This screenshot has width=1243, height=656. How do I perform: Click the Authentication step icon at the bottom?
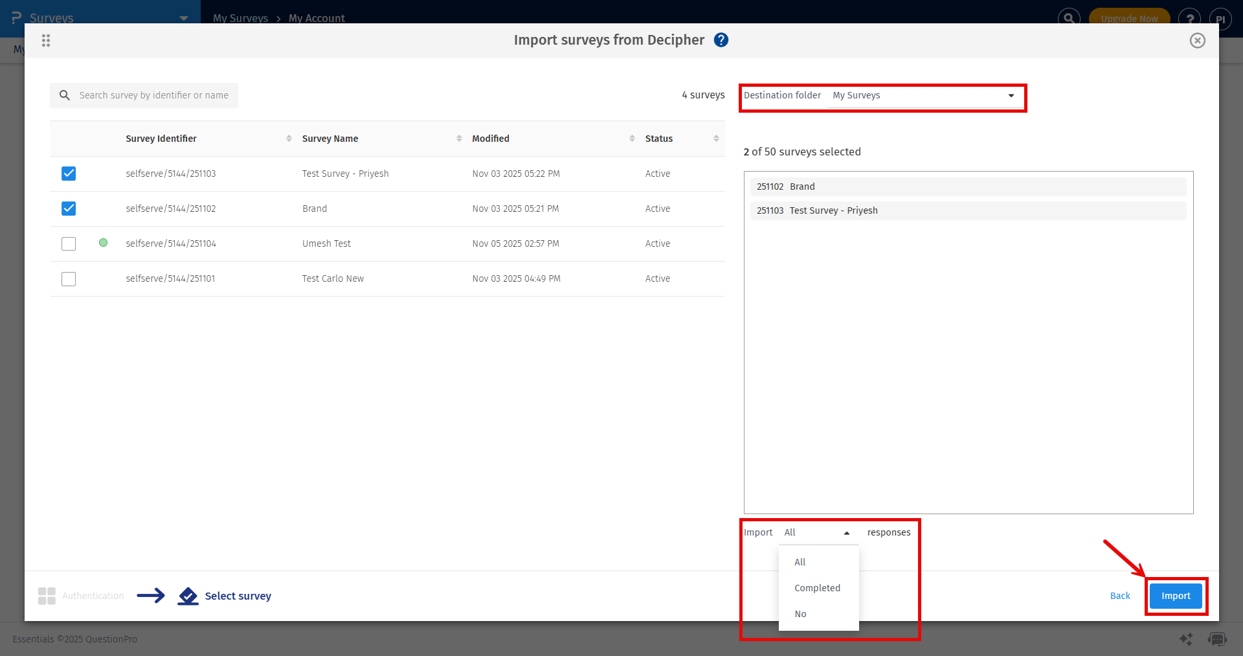[46, 596]
